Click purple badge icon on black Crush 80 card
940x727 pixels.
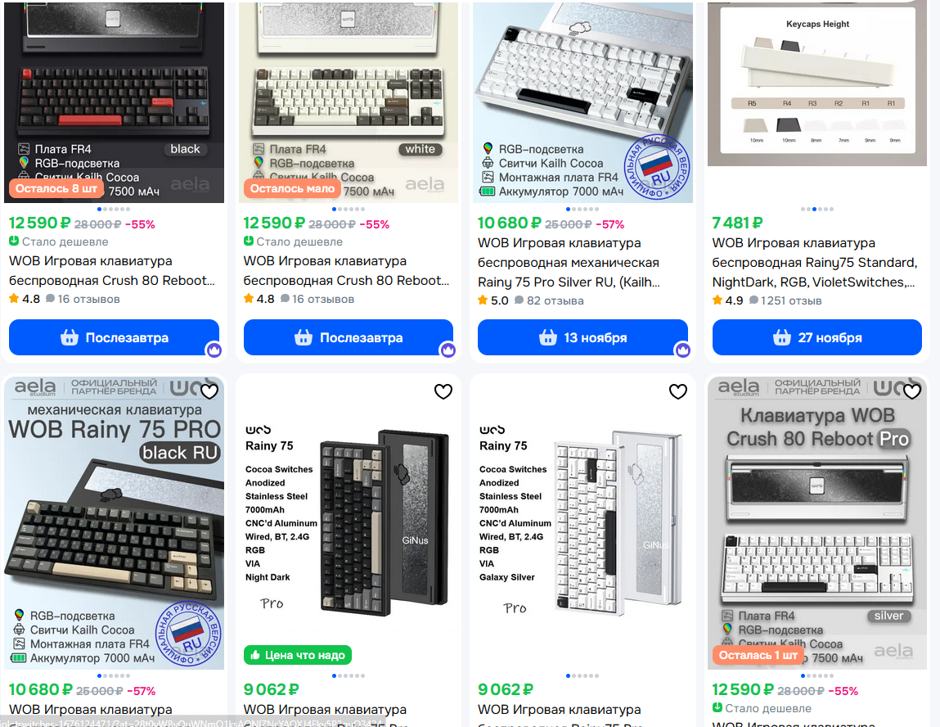pyautogui.click(x=214, y=350)
